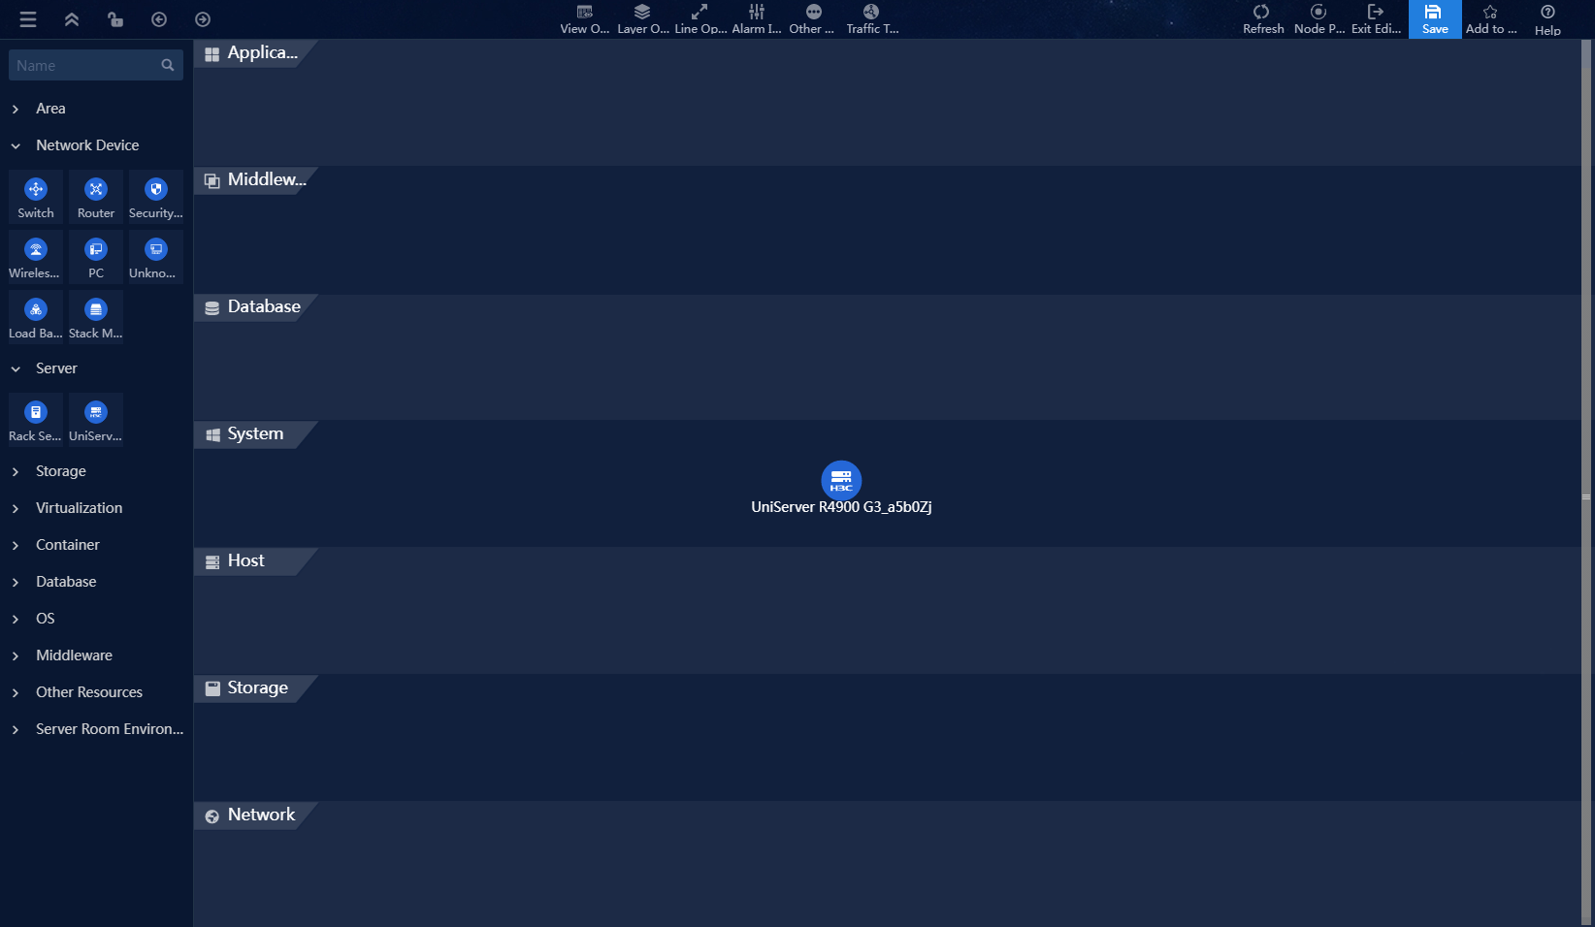Select the Load Balancer device icon
Screen dimensions: 1595x927
(x=36, y=317)
